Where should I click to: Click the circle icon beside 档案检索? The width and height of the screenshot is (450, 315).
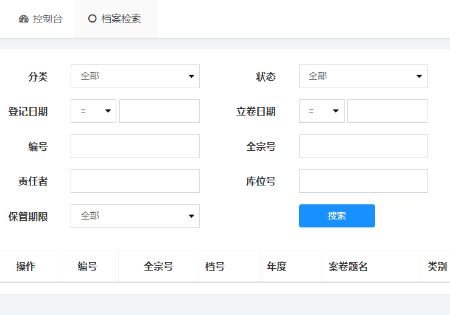pyautogui.click(x=92, y=19)
